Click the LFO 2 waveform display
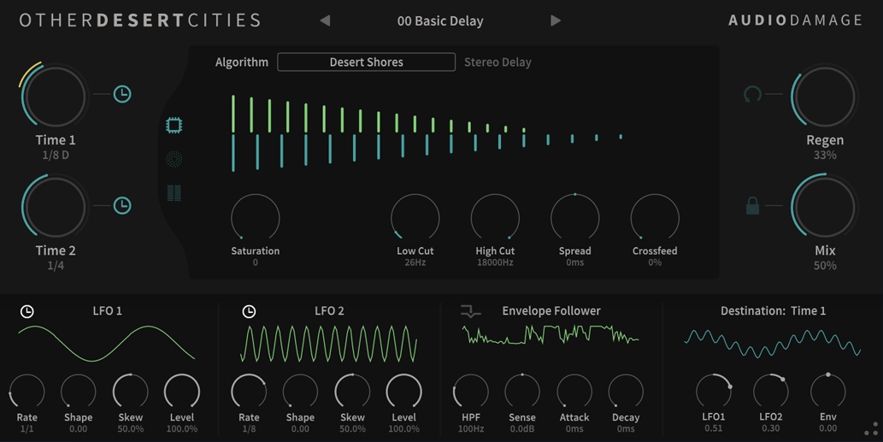Screen dimensions: 883x442 point(329,344)
